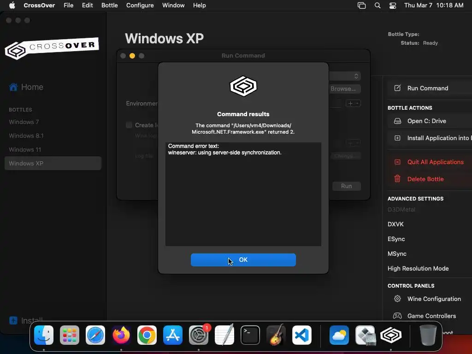This screenshot has height=354, width=472.
Task: Open the CrossOver app menu
Action: click(39, 5)
